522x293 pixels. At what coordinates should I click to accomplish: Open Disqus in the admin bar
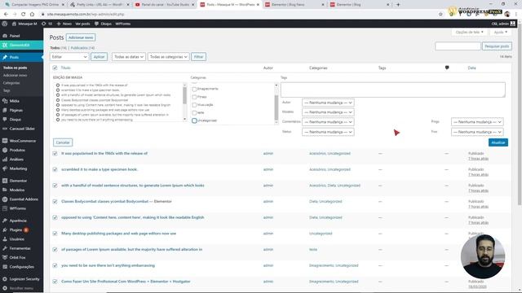[x=103, y=24]
